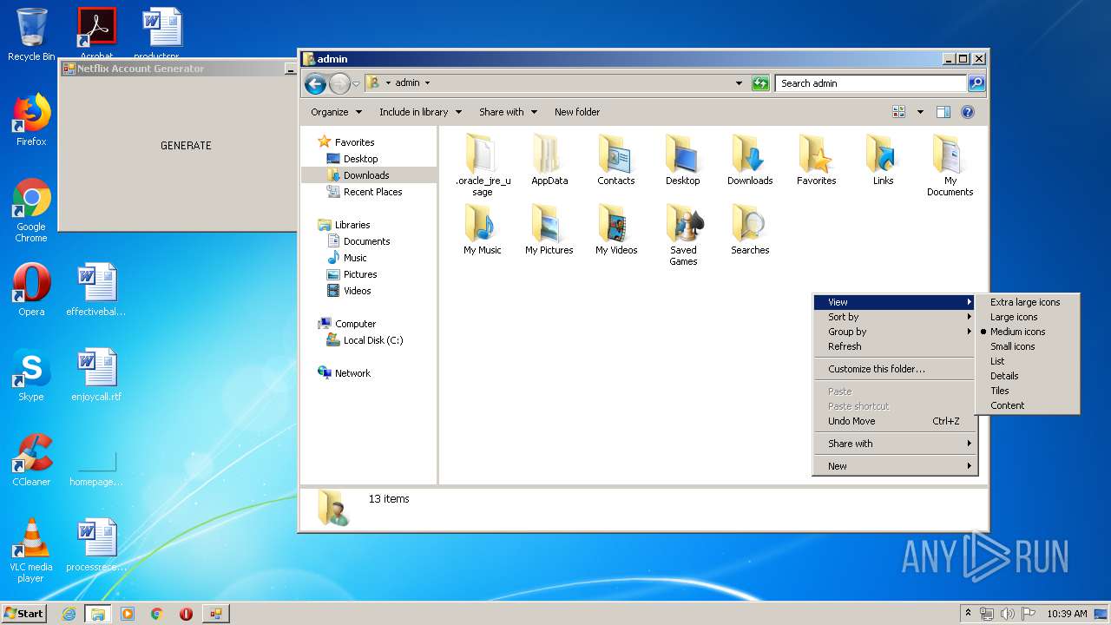The height and width of the screenshot is (625, 1111).
Task: Select Downloads in navigation pane
Action: click(366, 175)
